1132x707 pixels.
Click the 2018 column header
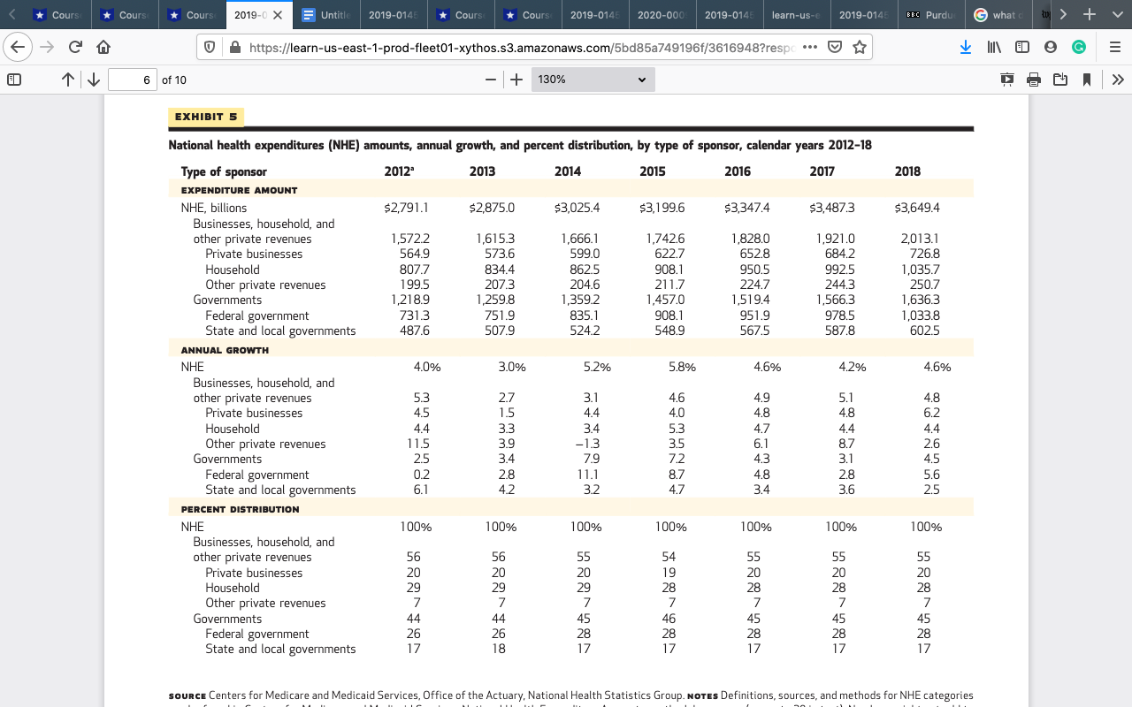[x=907, y=171]
